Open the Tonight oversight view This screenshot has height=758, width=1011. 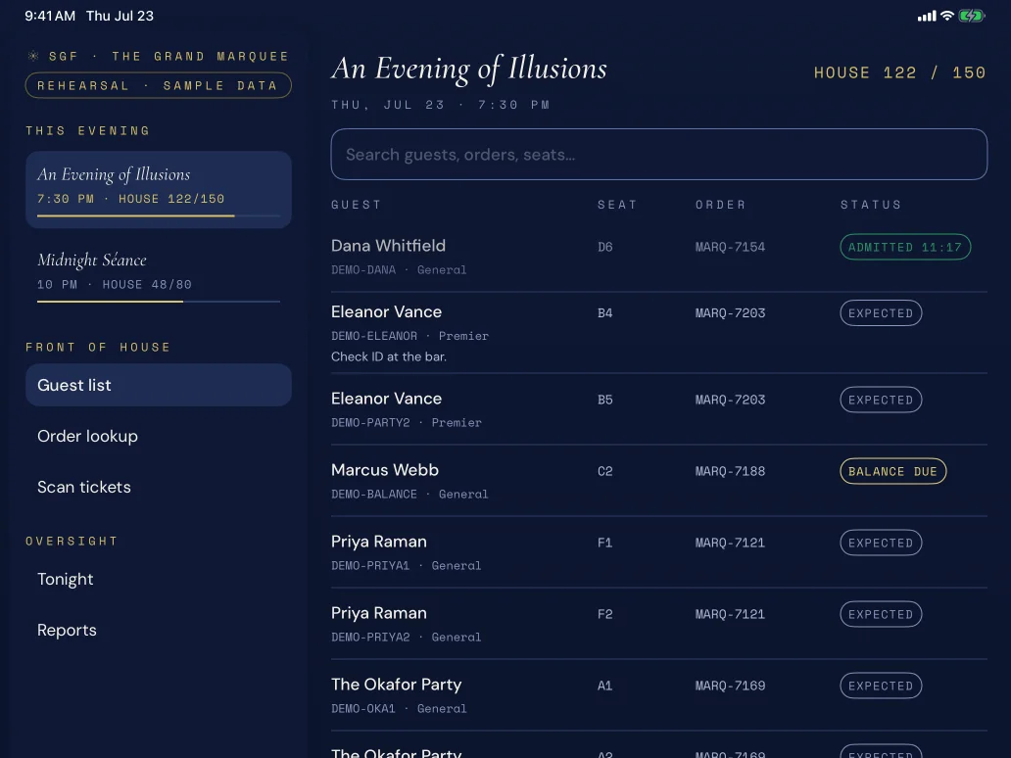(159, 579)
